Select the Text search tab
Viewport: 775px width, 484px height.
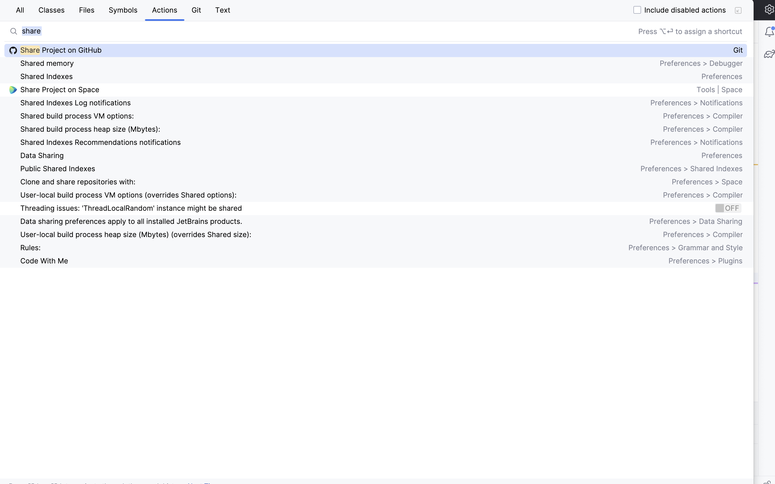(223, 10)
